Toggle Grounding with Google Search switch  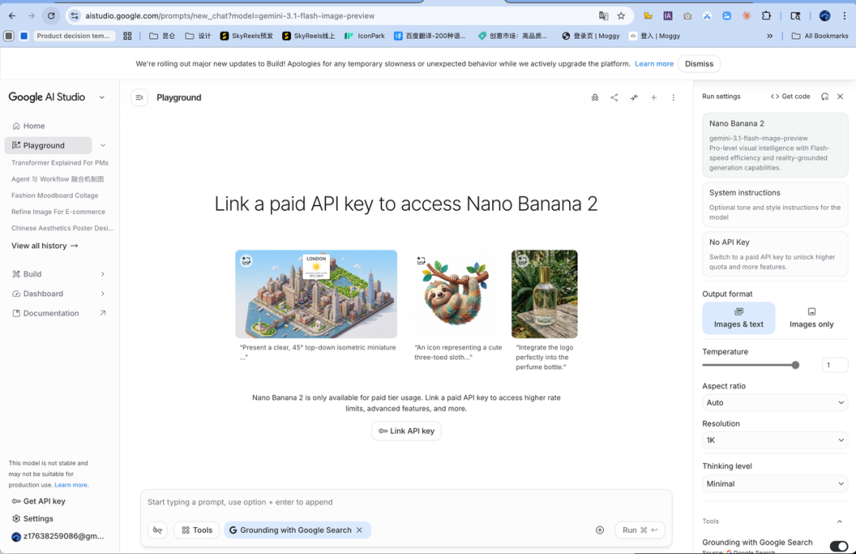838,545
